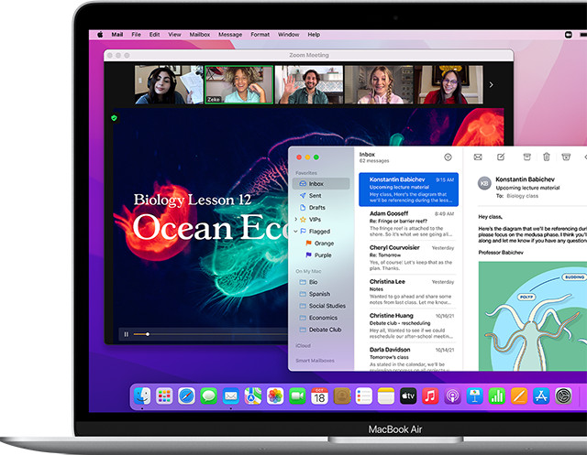Click the green encryption shield in Zoom

click(114, 118)
